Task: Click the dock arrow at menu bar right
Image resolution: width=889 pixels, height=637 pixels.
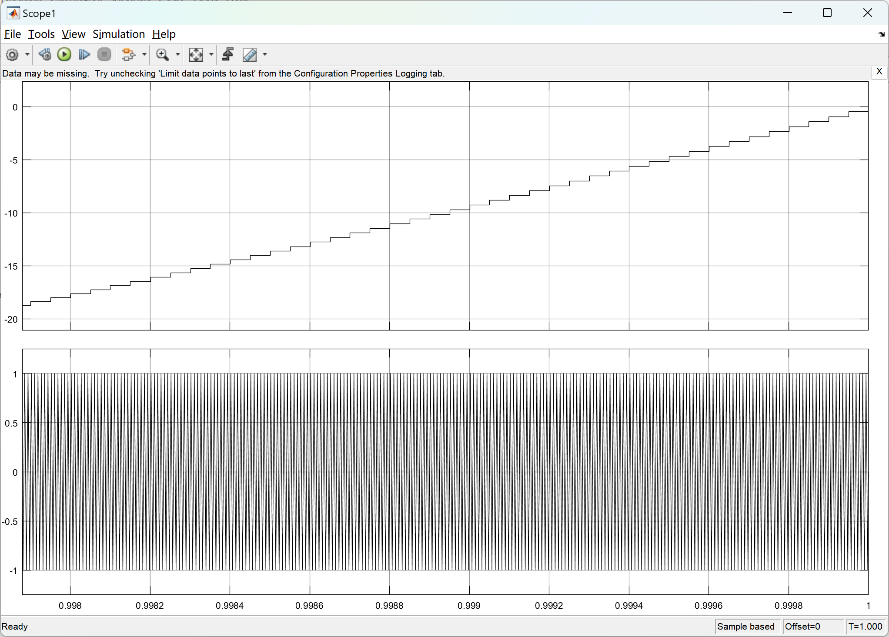Action: tap(881, 34)
